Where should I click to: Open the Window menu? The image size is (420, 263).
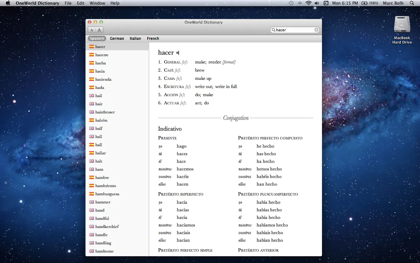click(97, 3)
